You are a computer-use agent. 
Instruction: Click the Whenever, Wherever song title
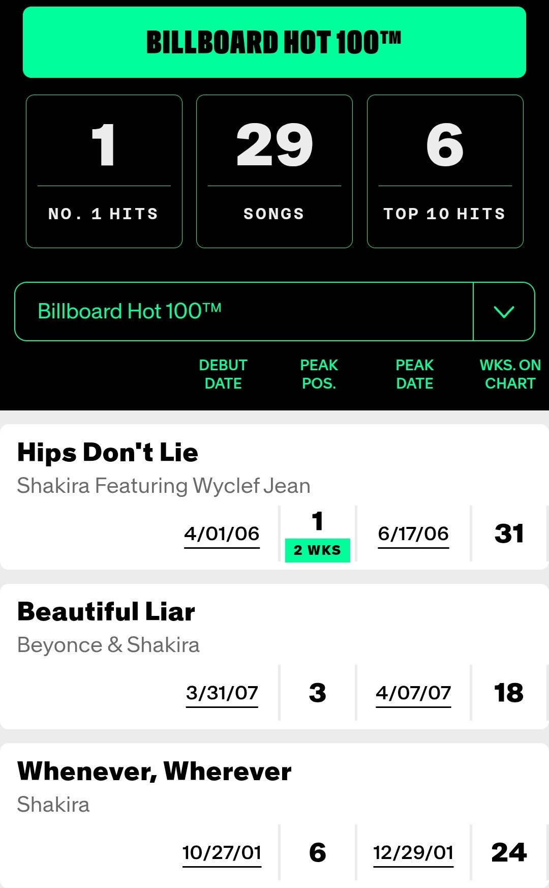tap(155, 771)
